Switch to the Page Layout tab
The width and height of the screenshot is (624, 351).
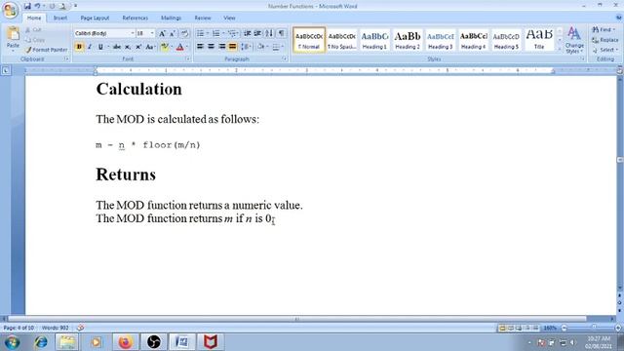coord(95,18)
